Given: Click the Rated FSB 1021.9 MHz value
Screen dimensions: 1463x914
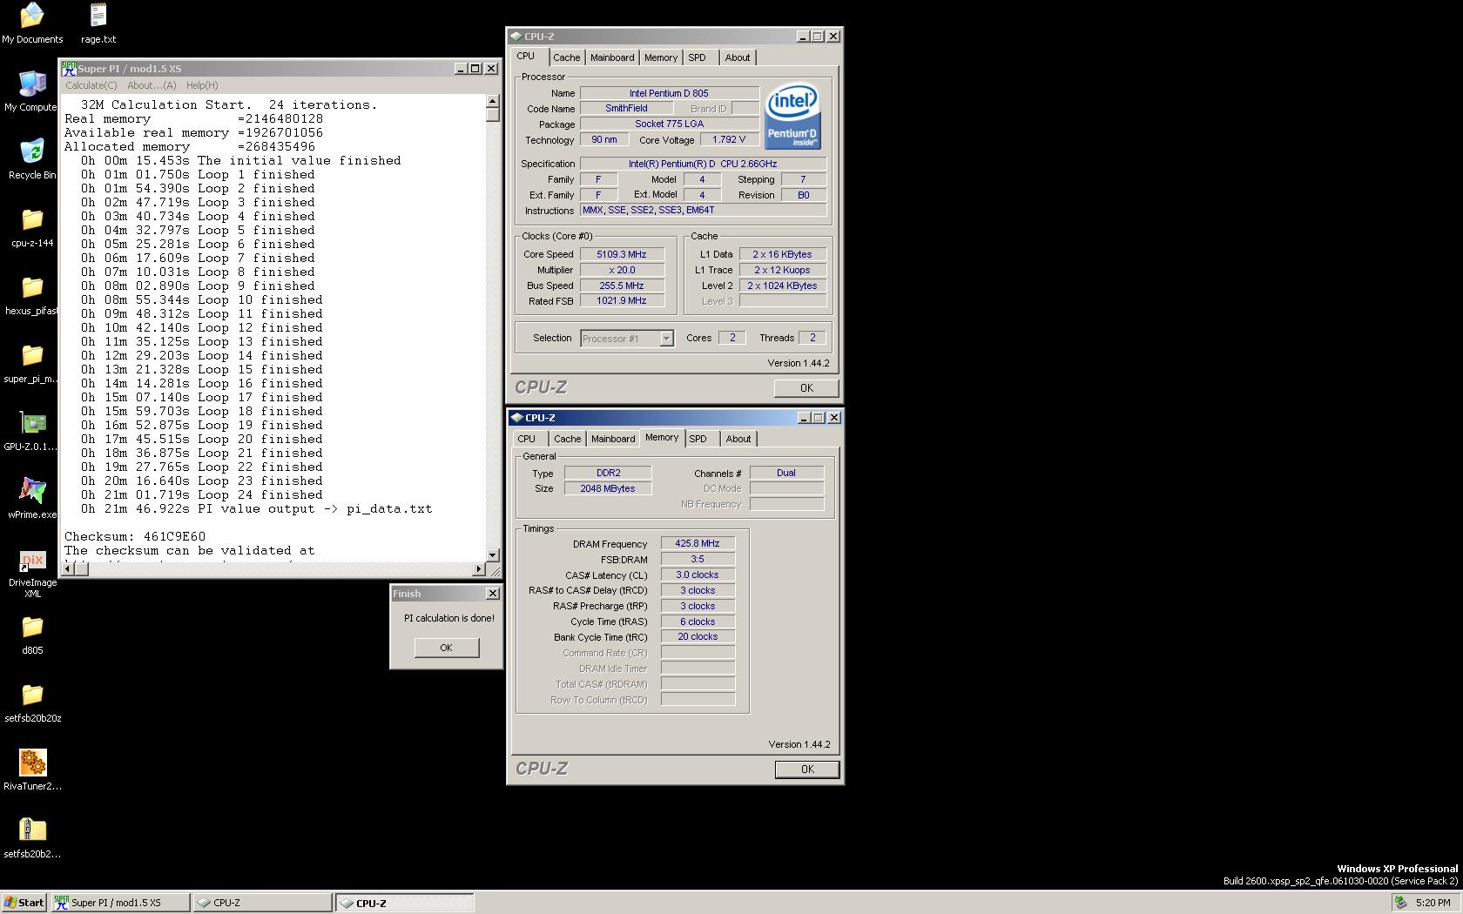Looking at the screenshot, I should pyautogui.click(x=622, y=301).
